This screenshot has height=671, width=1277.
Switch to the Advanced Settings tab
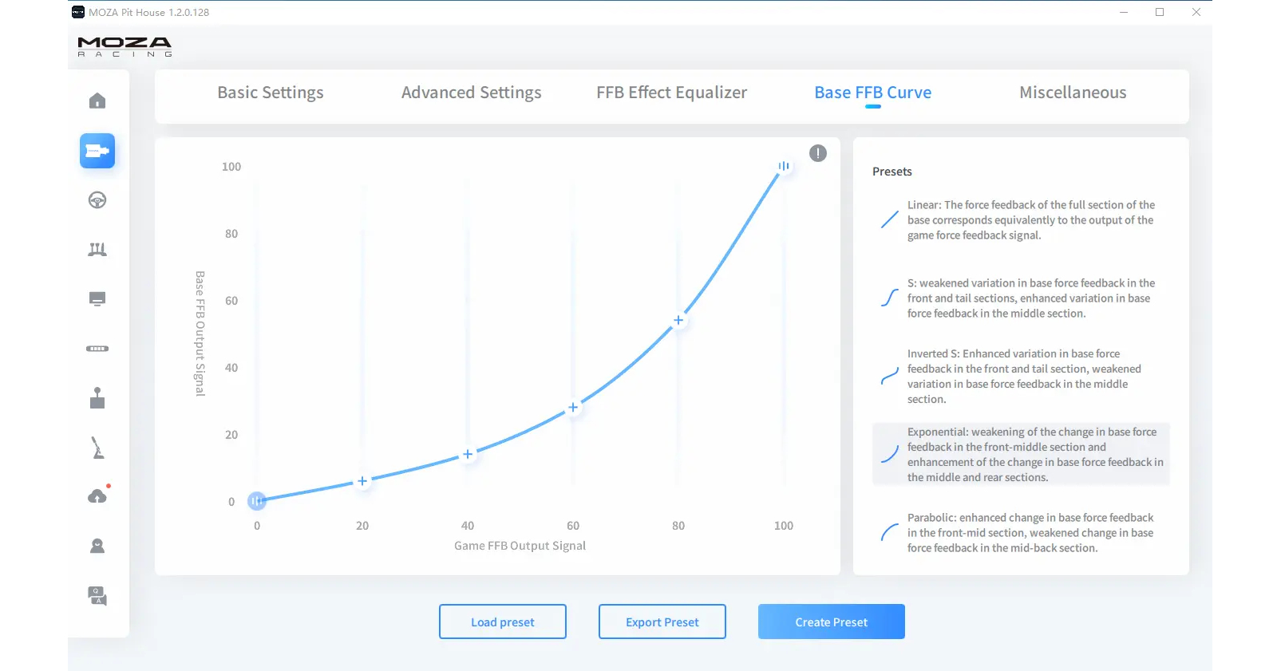click(471, 93)
